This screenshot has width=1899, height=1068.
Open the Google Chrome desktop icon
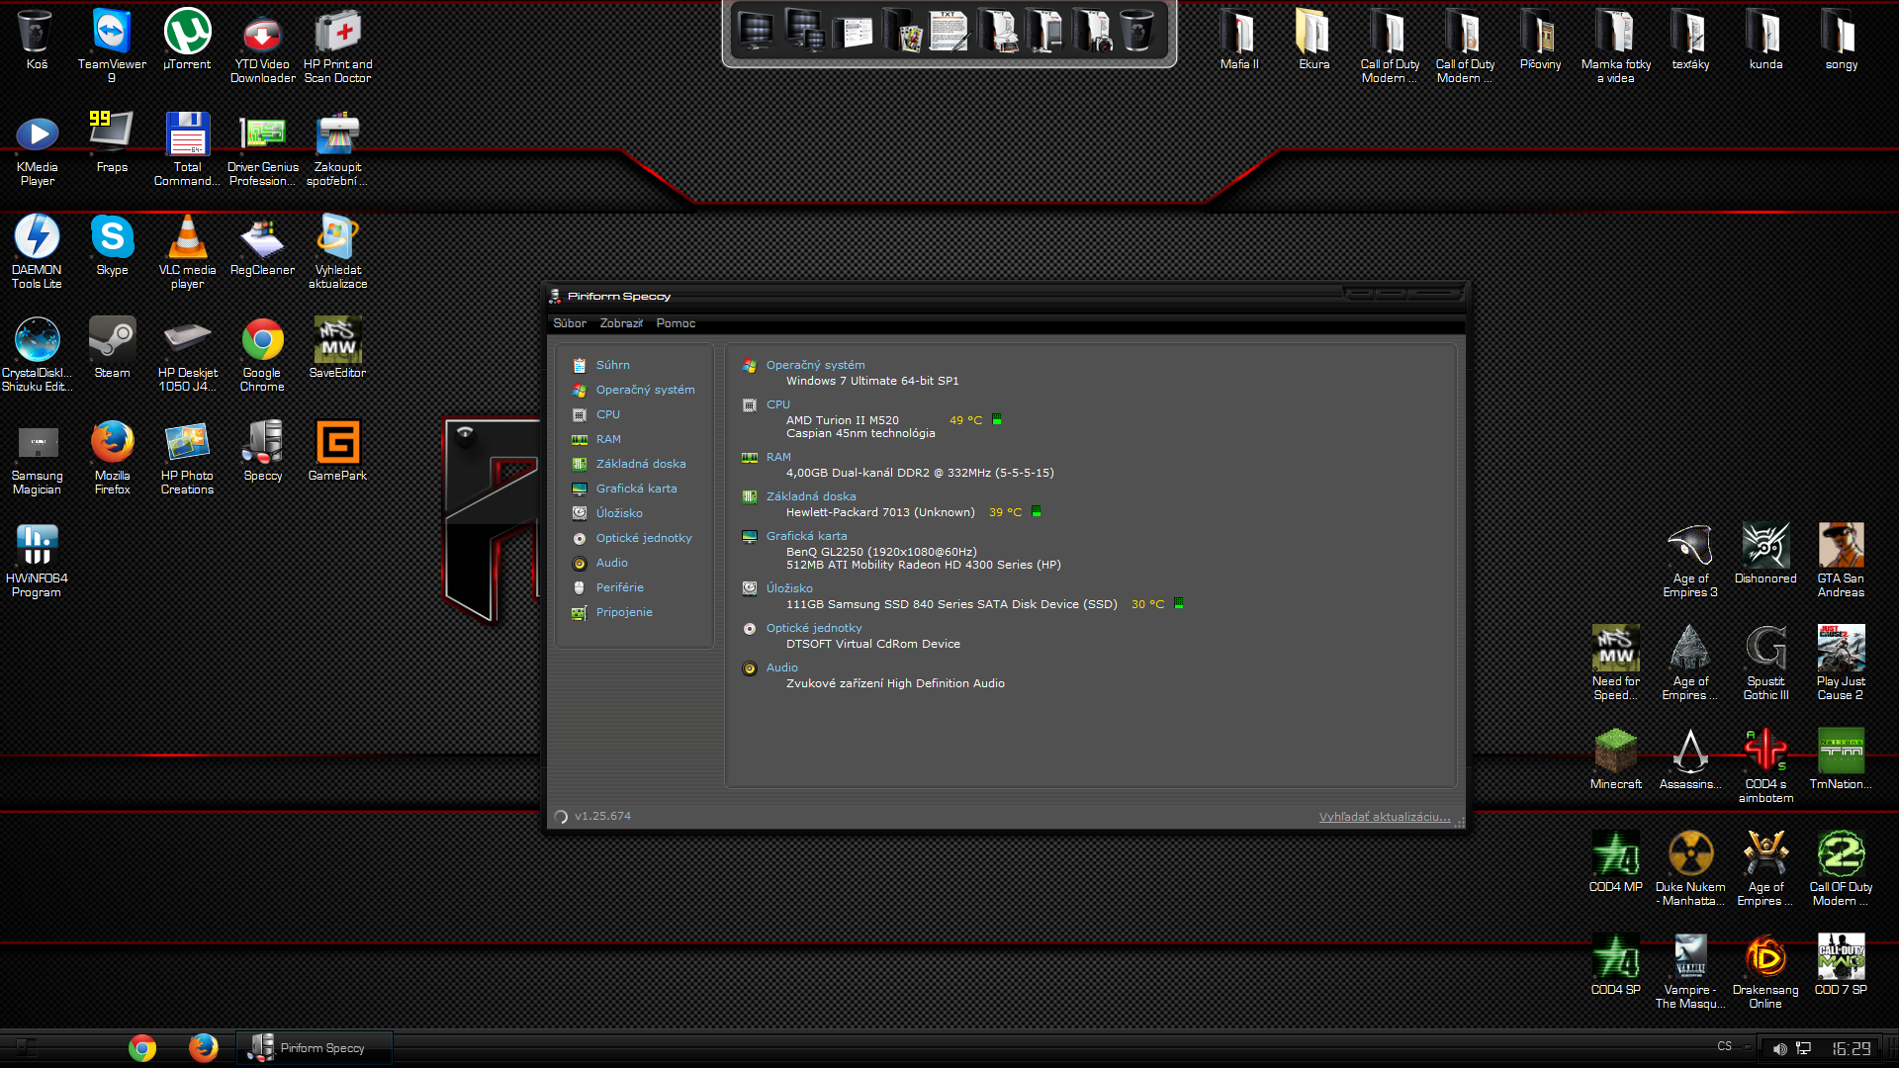[262, 354]
